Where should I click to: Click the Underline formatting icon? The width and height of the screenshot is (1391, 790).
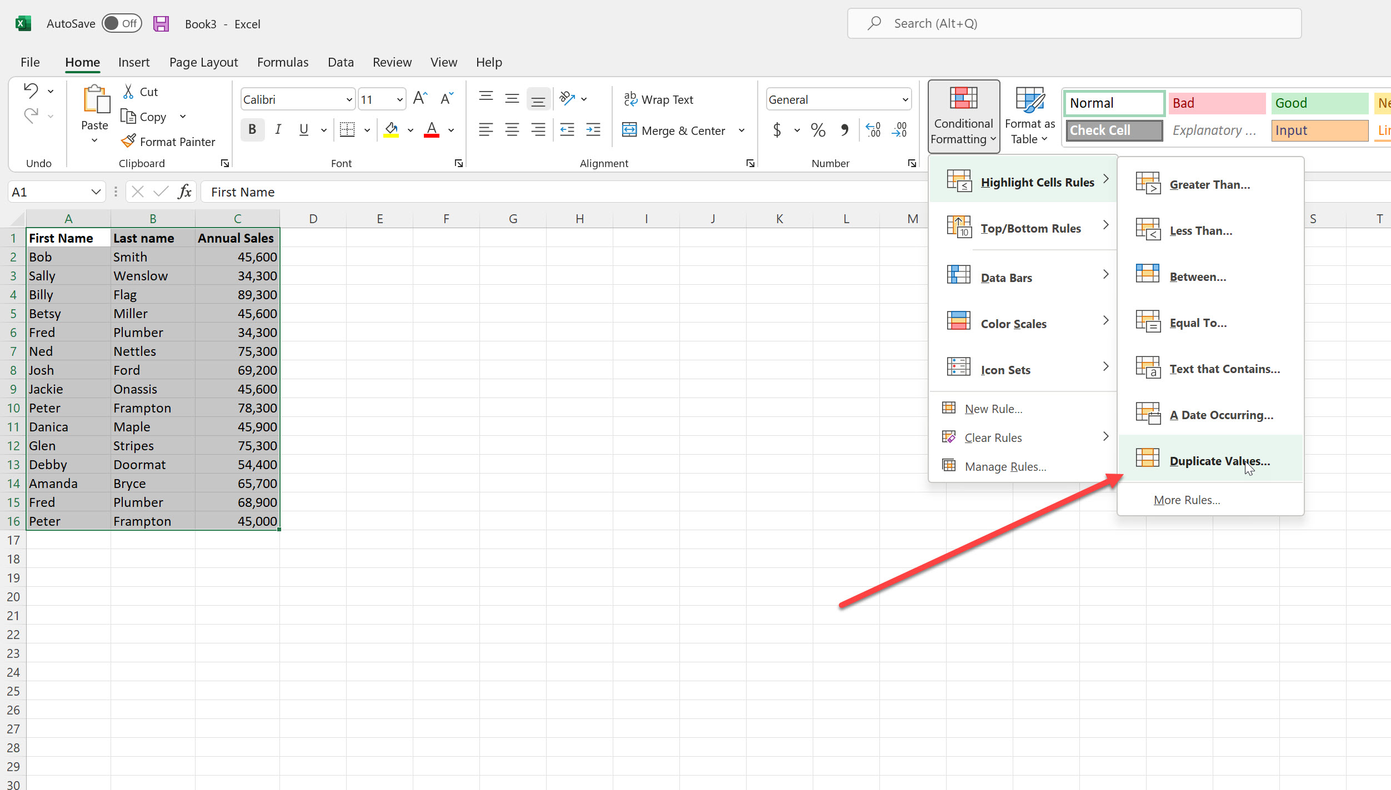303,129
